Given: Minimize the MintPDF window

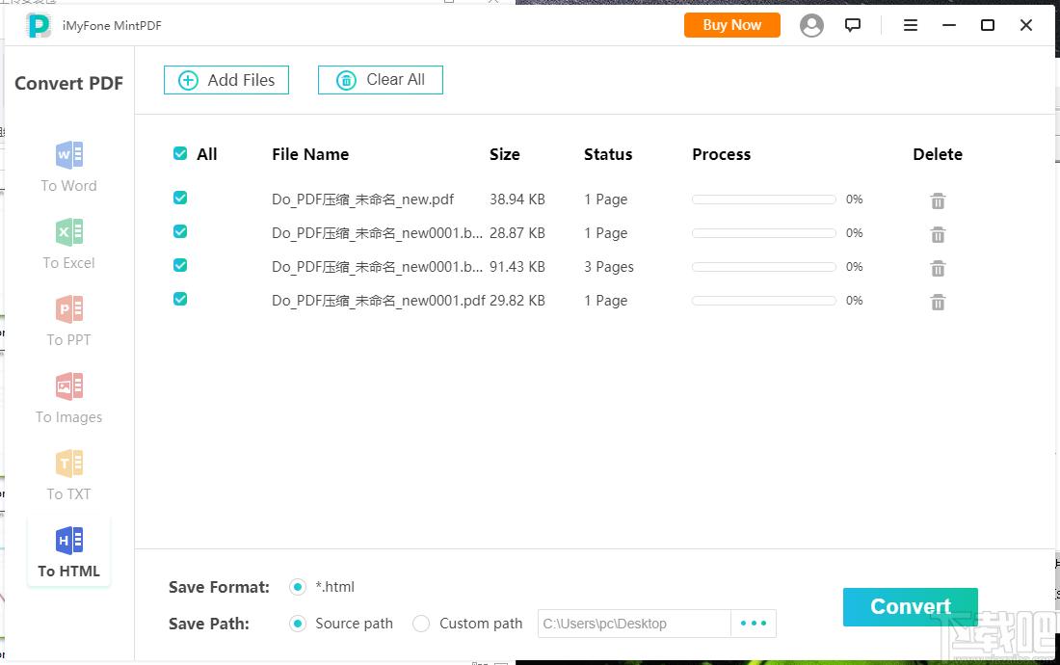Looking at the screenshot, I should (949, 25).
